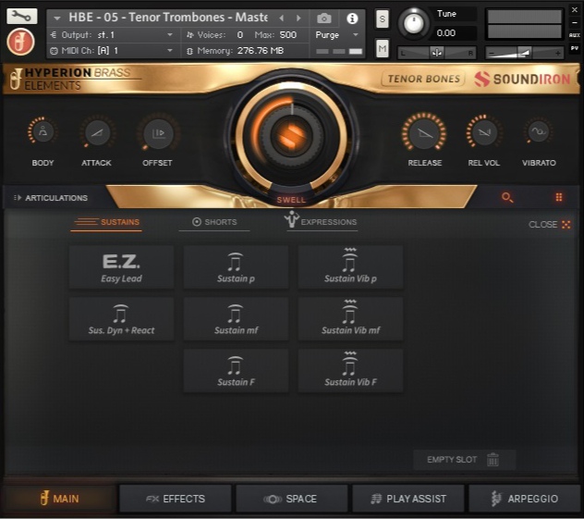This screenshot has height=519, width=584.
Task: Switch to the Shorts tab
Action: click(214, 222)
